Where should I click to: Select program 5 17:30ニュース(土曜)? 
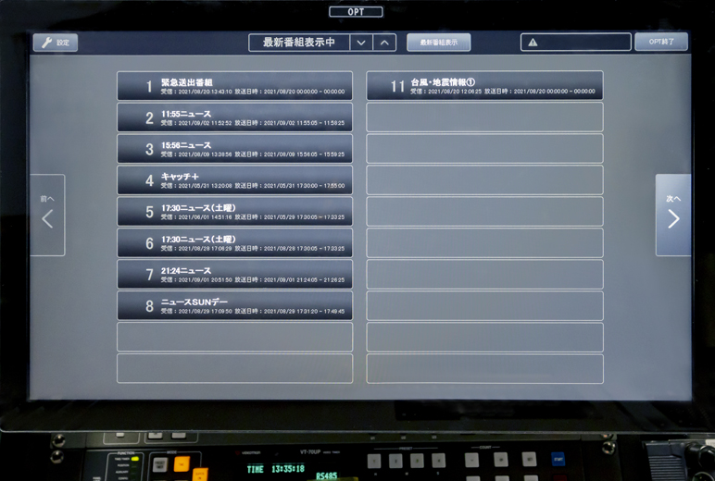tap(234, 212)
